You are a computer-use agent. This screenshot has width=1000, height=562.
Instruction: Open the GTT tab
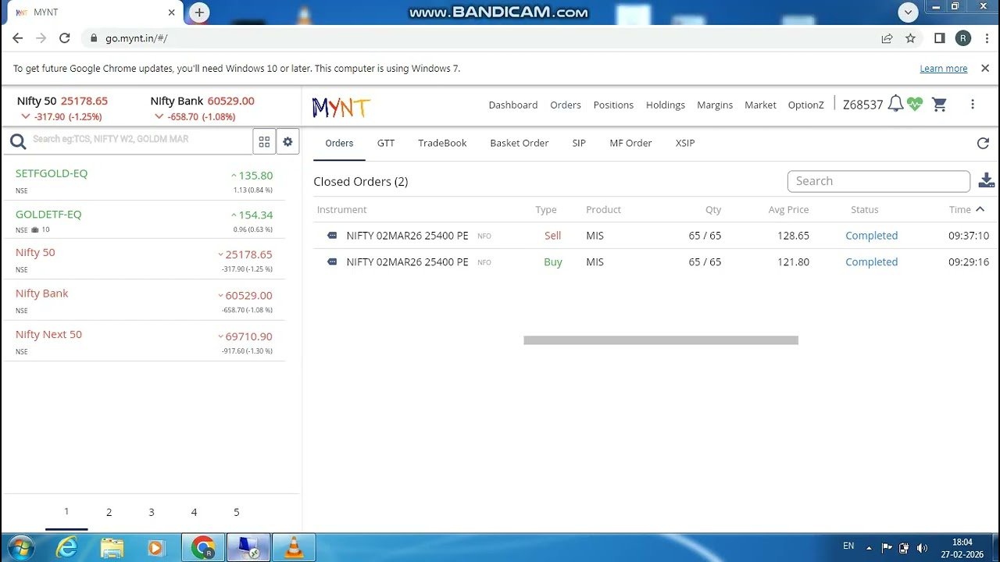386,143
